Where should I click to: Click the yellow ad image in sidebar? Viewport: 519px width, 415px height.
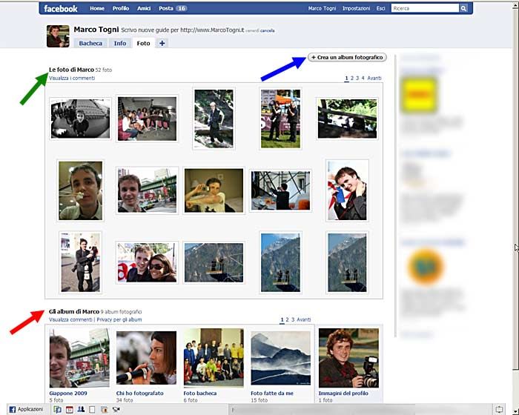coord(419,95)
